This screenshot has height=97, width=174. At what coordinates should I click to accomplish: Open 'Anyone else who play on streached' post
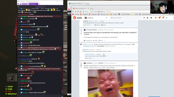[x=110, y=33]
